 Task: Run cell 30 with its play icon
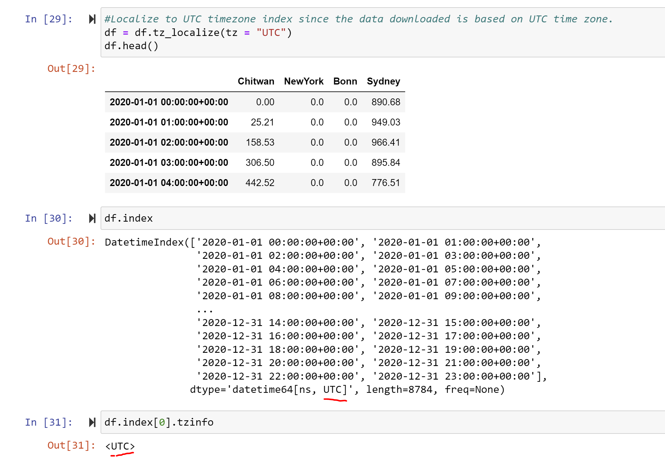92,218
